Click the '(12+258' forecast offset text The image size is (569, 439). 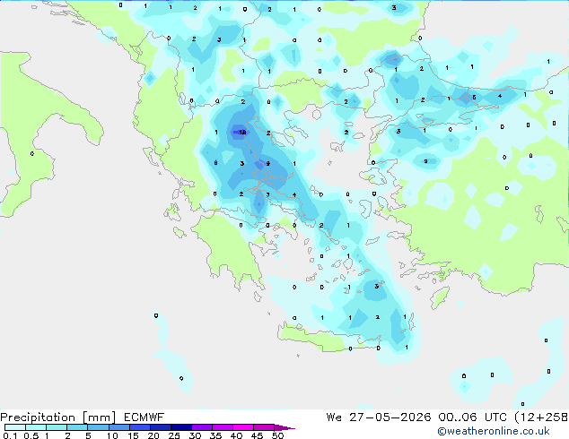coord(541,417)
